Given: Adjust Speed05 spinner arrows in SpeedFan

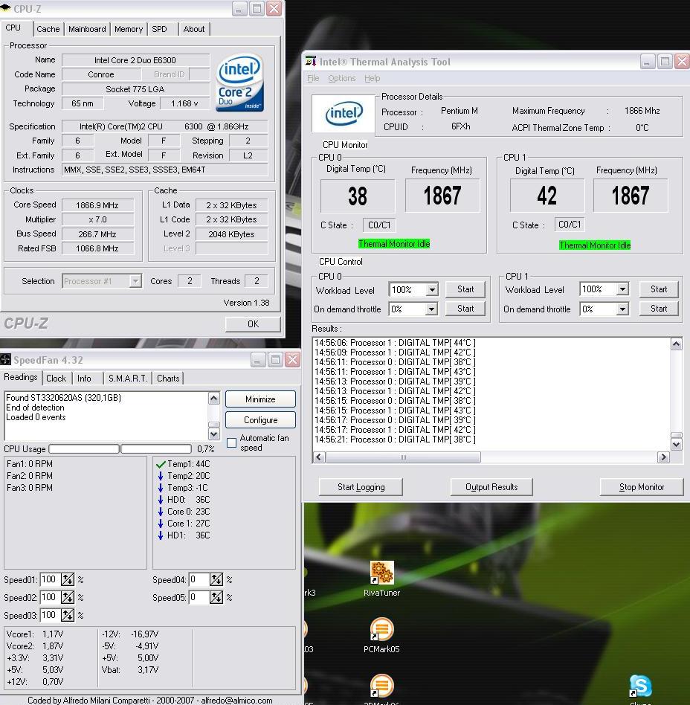Looking at the screenshot, I should click(x=216, y=598).
